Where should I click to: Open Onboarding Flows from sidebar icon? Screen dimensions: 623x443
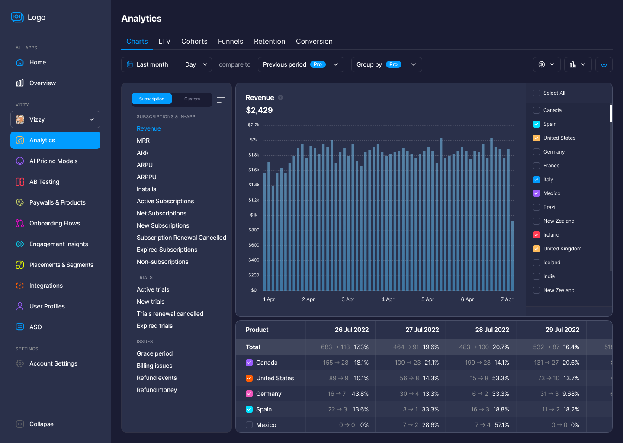coord(20,223)
